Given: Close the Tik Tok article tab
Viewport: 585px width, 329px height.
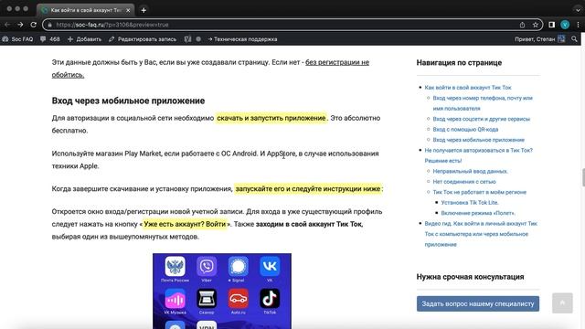Looking at the screenshot, I should click(x=128, y=10).
